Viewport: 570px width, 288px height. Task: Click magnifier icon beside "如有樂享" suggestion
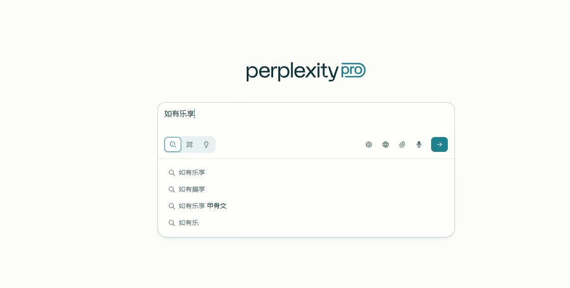tap(172, 190)
